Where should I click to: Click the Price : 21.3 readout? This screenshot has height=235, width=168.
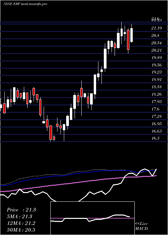click(21, 210)
